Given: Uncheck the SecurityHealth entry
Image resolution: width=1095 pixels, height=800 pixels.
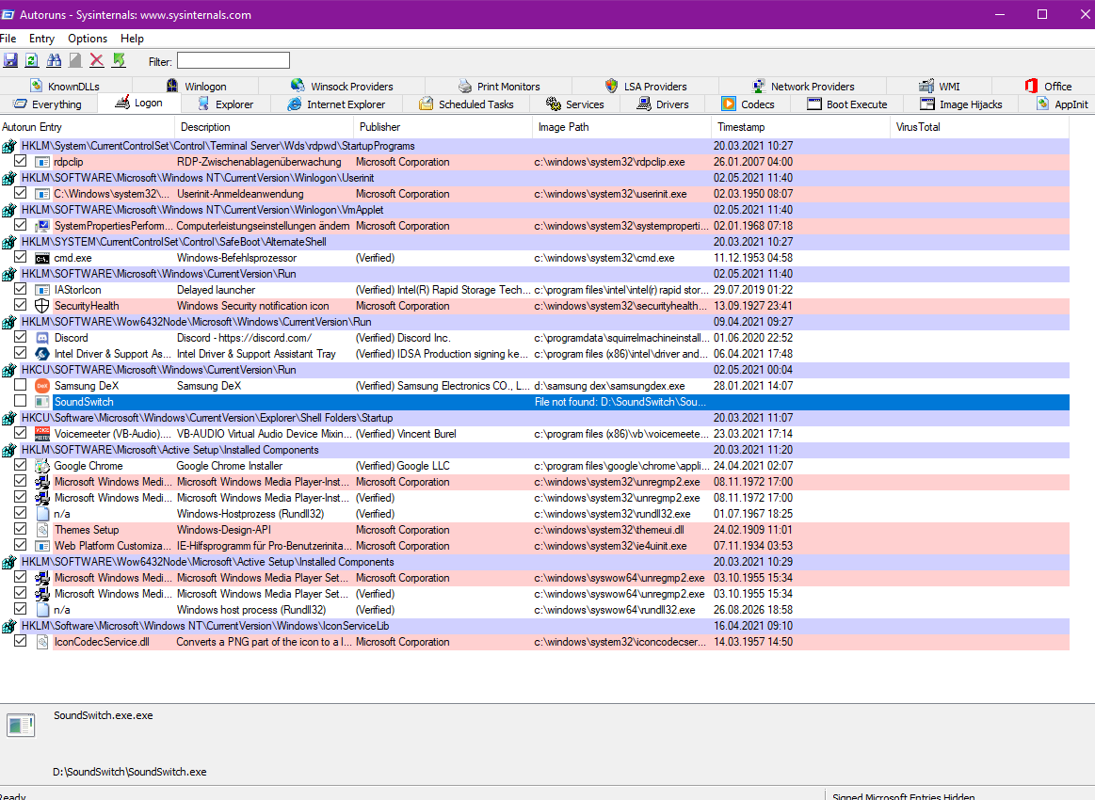Looking at the screenshot, I should (x=21, y=305).
